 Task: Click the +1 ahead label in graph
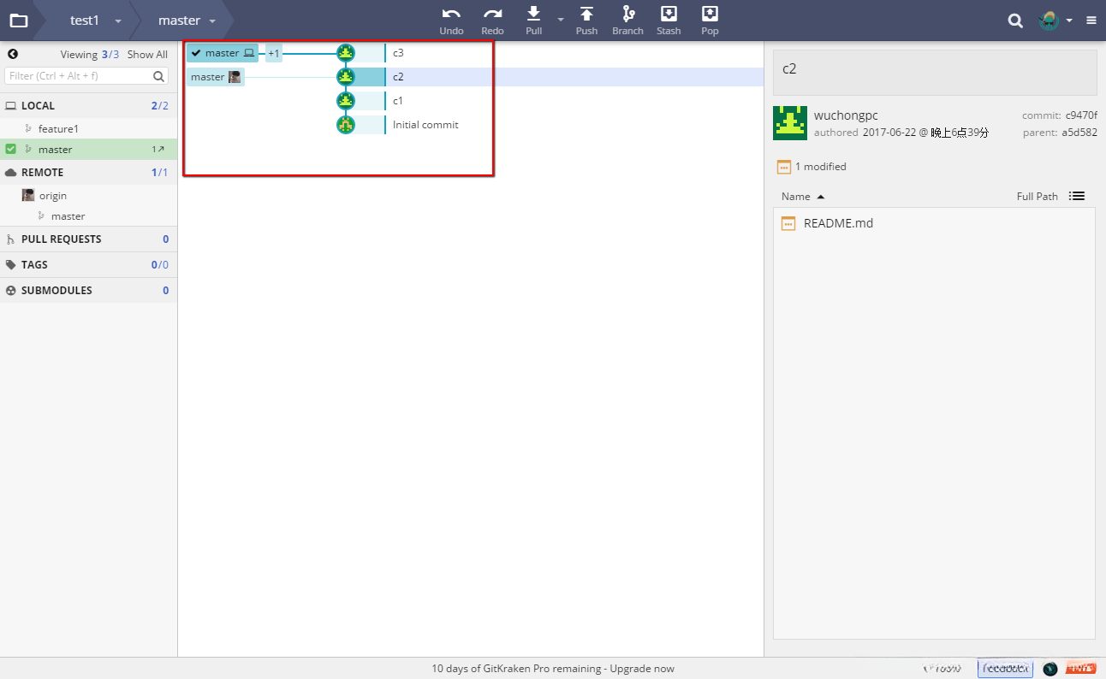(274, 53)
